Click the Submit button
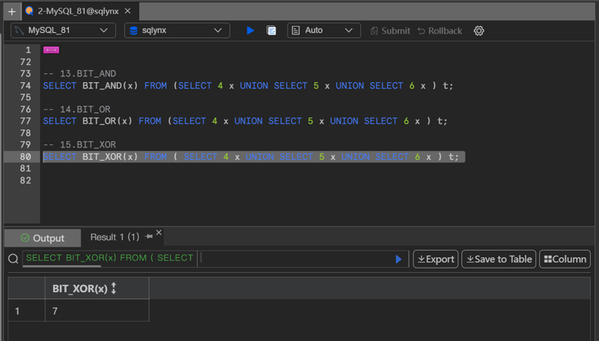Screen dimensions: 599x341 point(390,31)
